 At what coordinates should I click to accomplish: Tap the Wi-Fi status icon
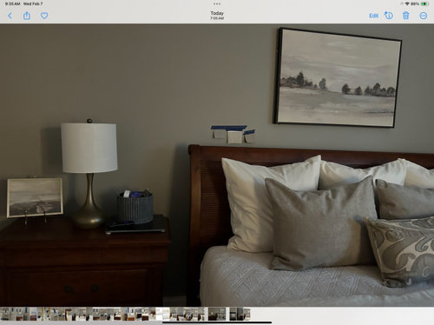pos(407,3)
